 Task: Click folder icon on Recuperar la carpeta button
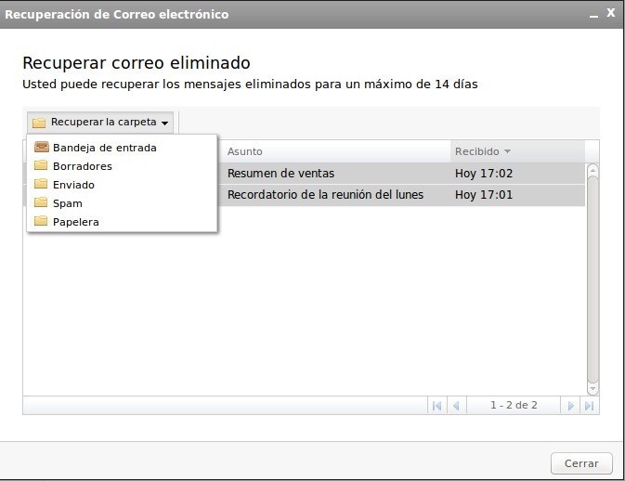39,123
